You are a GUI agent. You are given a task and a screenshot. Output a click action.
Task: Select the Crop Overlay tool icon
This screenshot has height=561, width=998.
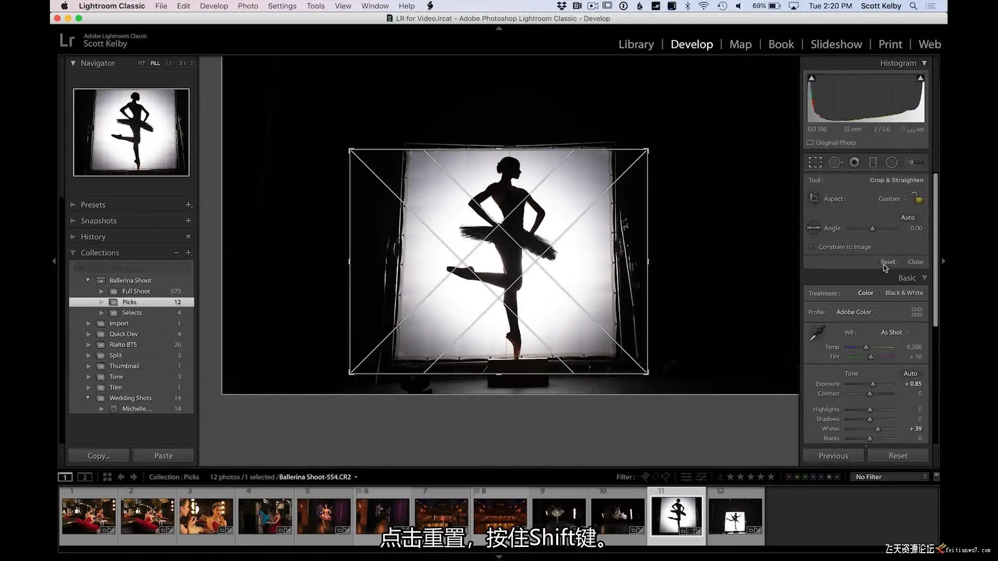coord(815,163)
